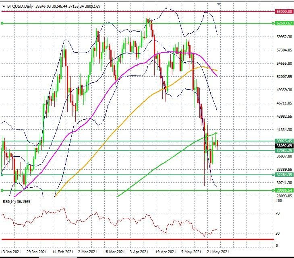Select the 32284.35 green level price label
Image resolution: width=294 pixels, height=258 pixels.
point(284,174)
